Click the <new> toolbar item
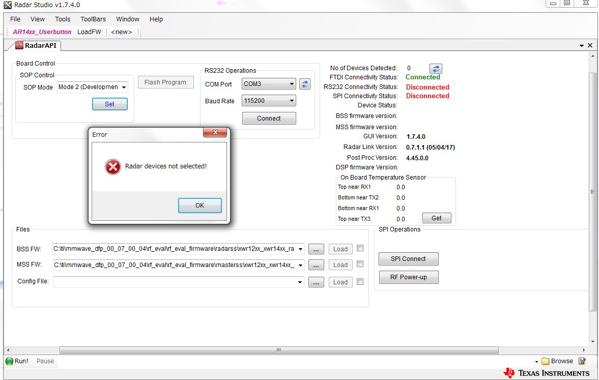The height and width of the screenshot is (380, 599). [x=122, y=32]
